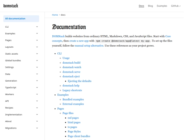Image resolution: width=186 pixels, height=140 pixels.
Task: Open the html pages link
Action: 74,122
